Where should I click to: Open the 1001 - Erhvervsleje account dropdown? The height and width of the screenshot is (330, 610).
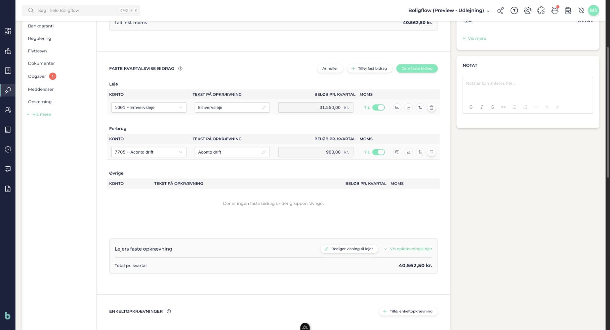coord(149,108)
